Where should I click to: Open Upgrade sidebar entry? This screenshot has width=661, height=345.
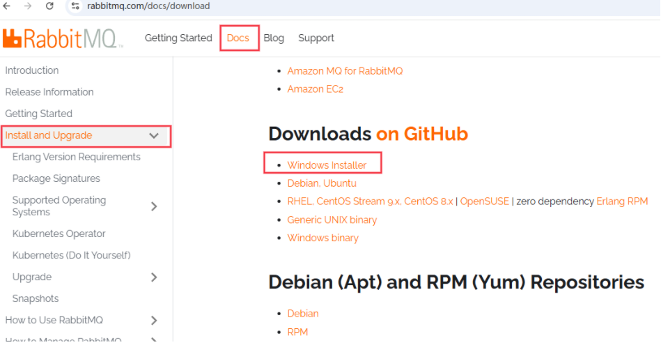coord(32,277)
